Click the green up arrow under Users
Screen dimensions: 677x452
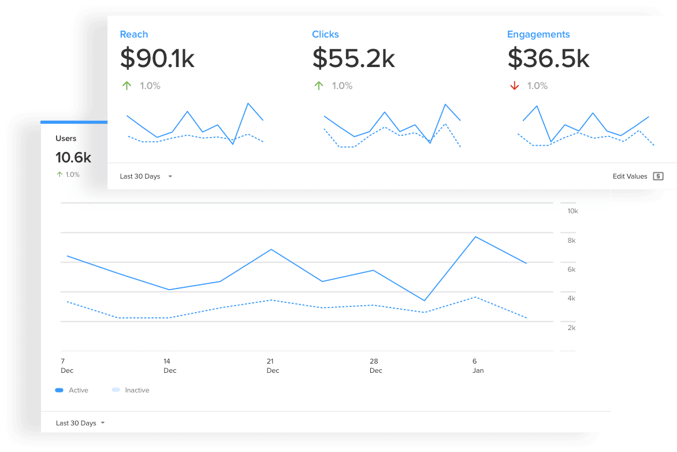(59, 174)
